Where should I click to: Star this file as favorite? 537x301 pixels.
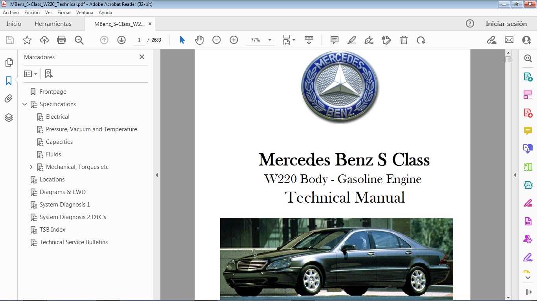(x=27, y=40)
